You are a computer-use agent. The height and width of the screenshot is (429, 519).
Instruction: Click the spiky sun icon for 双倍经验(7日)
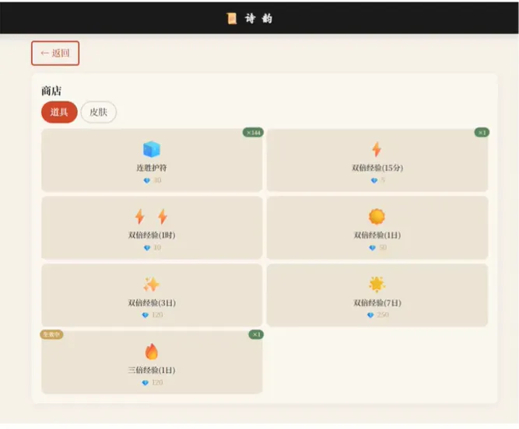(377, 284)
